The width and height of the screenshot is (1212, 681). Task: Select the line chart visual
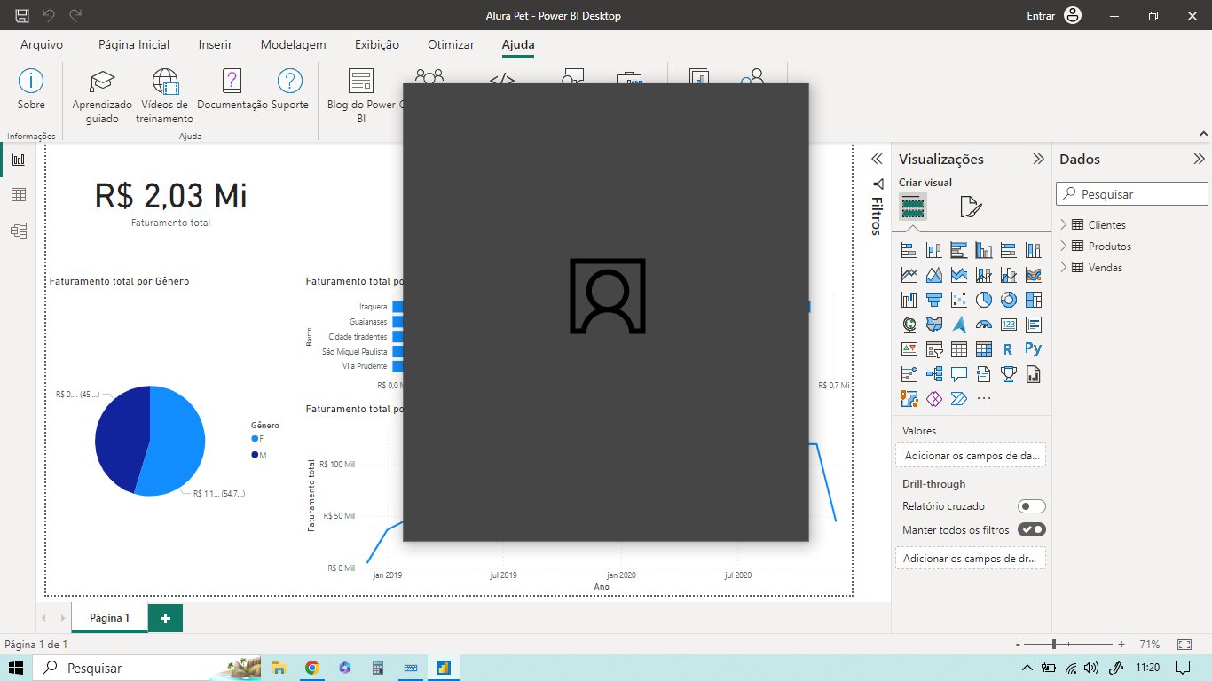pyautogui.click(x=909, y=275)
